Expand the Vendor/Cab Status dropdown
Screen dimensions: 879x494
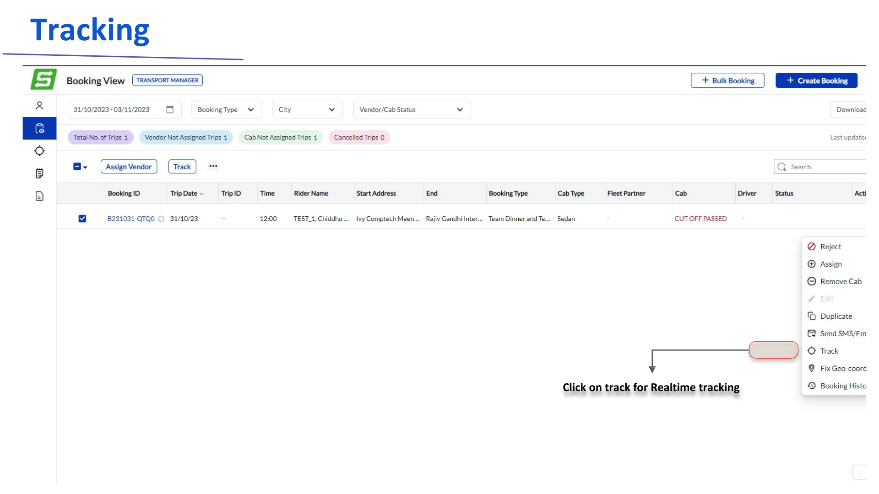[x=412, y=110]
